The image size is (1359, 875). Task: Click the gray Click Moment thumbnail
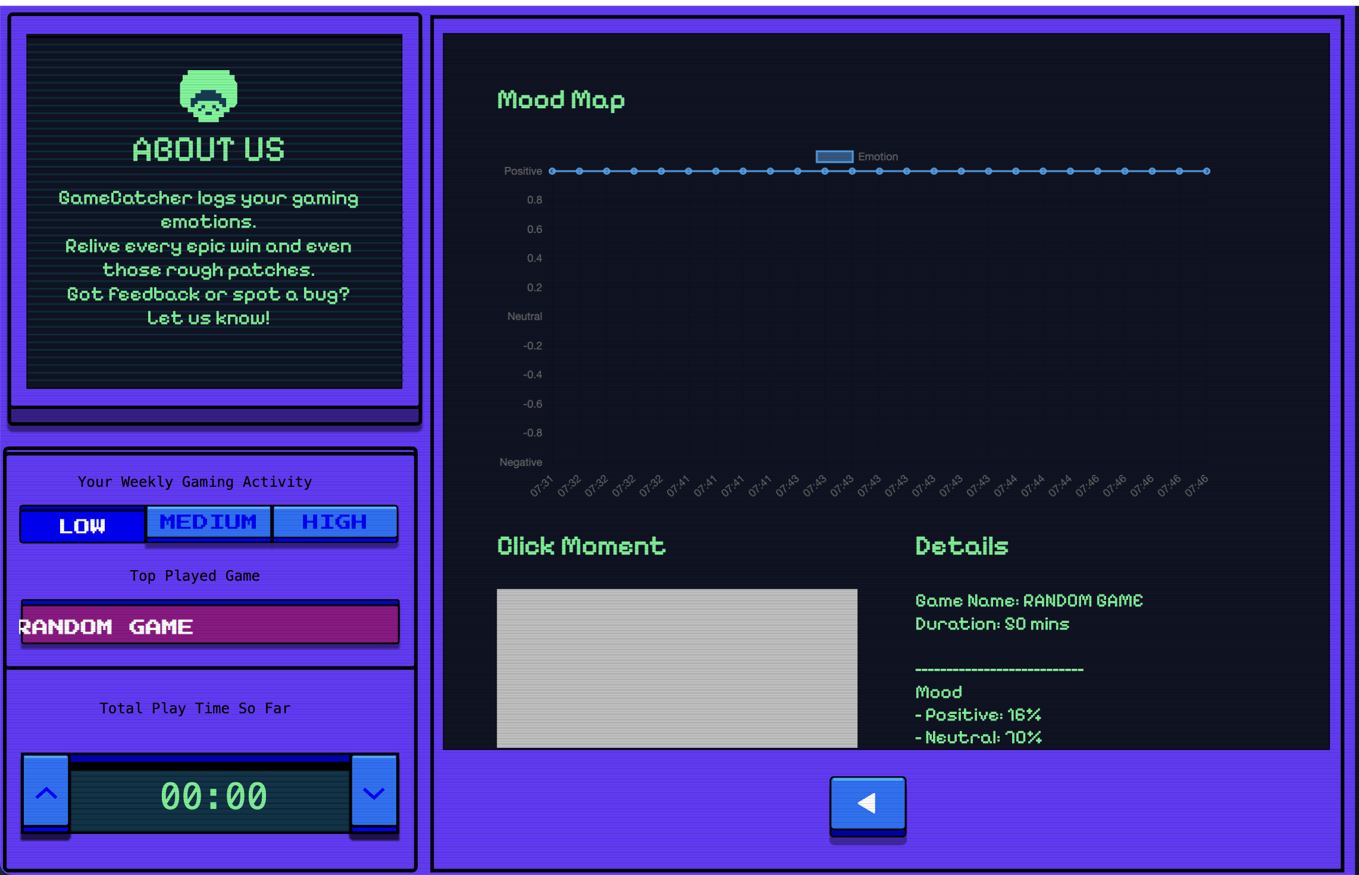677,668
